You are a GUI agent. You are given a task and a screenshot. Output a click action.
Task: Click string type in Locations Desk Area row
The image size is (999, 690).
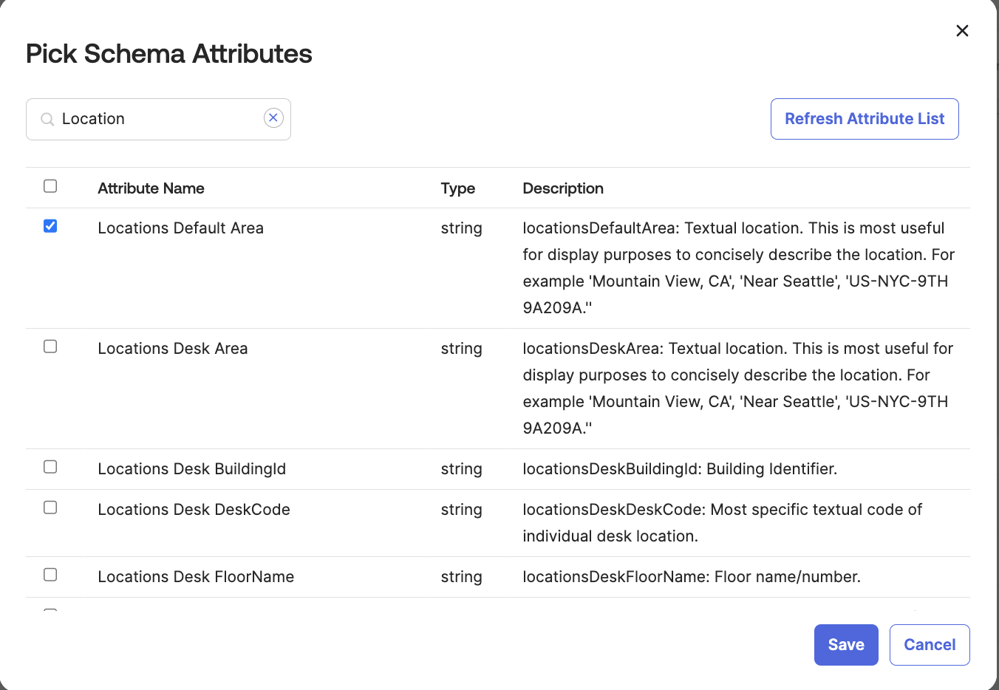[461, 349]
